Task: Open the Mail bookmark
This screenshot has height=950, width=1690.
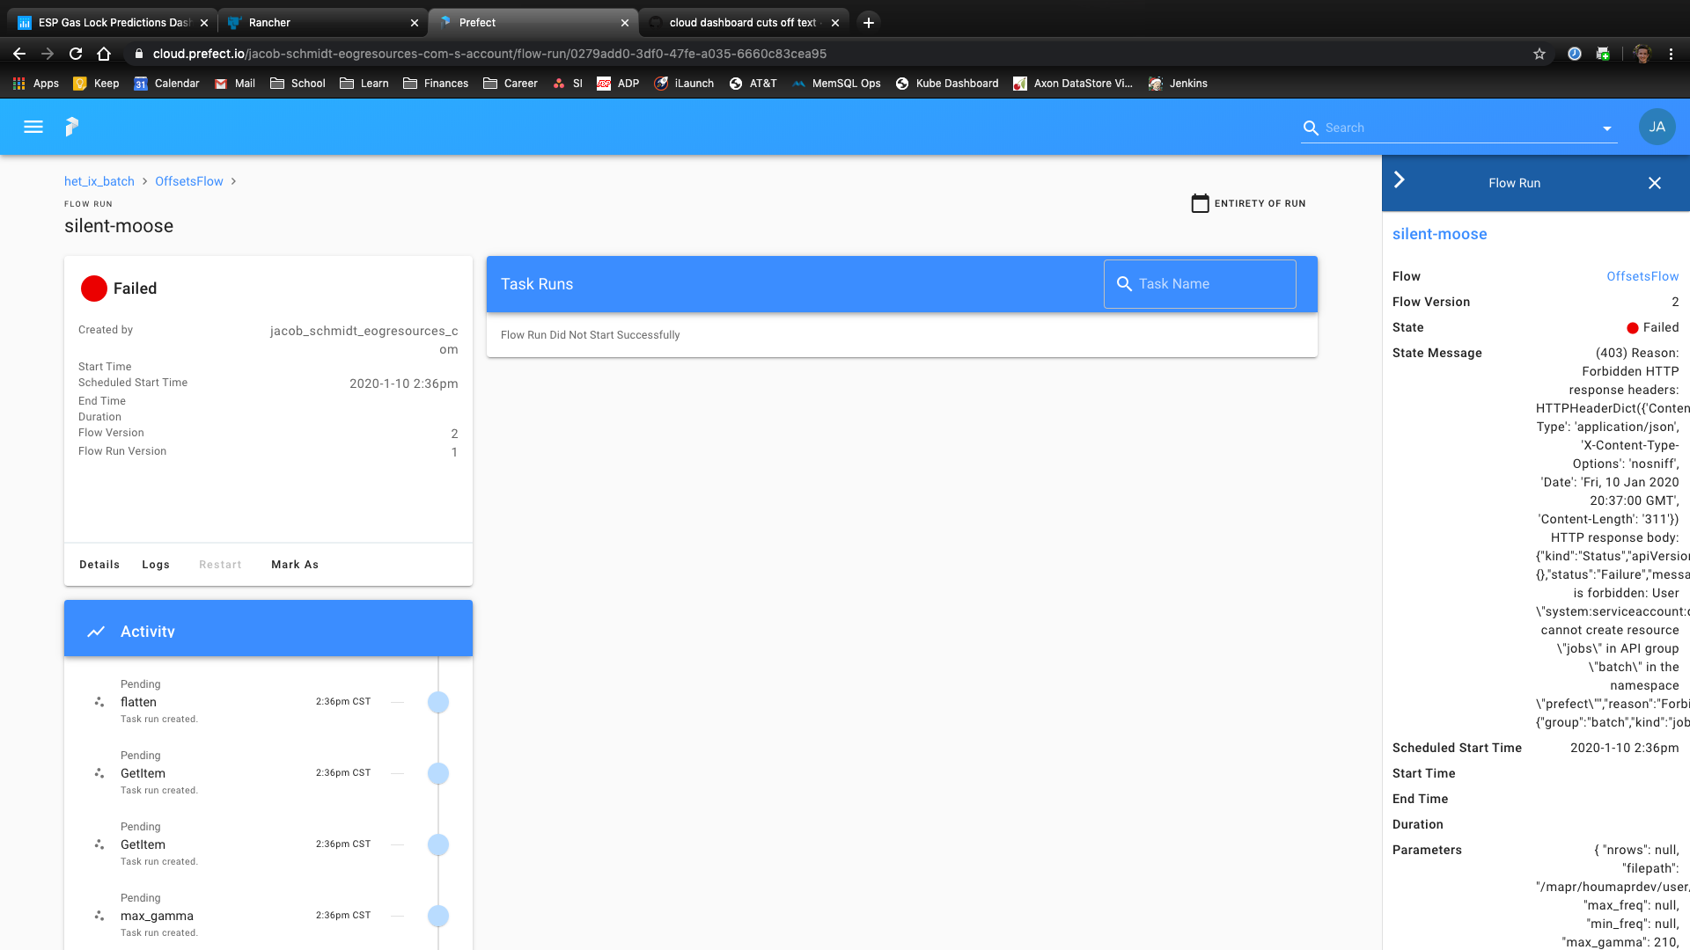Action: tap(235, 84)
